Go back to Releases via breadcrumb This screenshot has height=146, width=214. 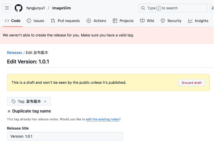point(14,53)
